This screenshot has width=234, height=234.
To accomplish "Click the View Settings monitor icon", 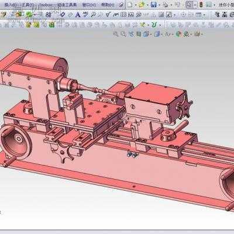I will [x=197, y=34].
